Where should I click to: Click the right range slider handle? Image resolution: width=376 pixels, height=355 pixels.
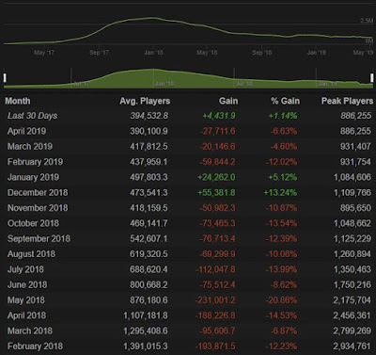coord(372,77)
